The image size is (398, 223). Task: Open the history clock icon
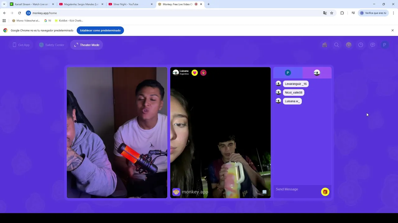point(361,45)
